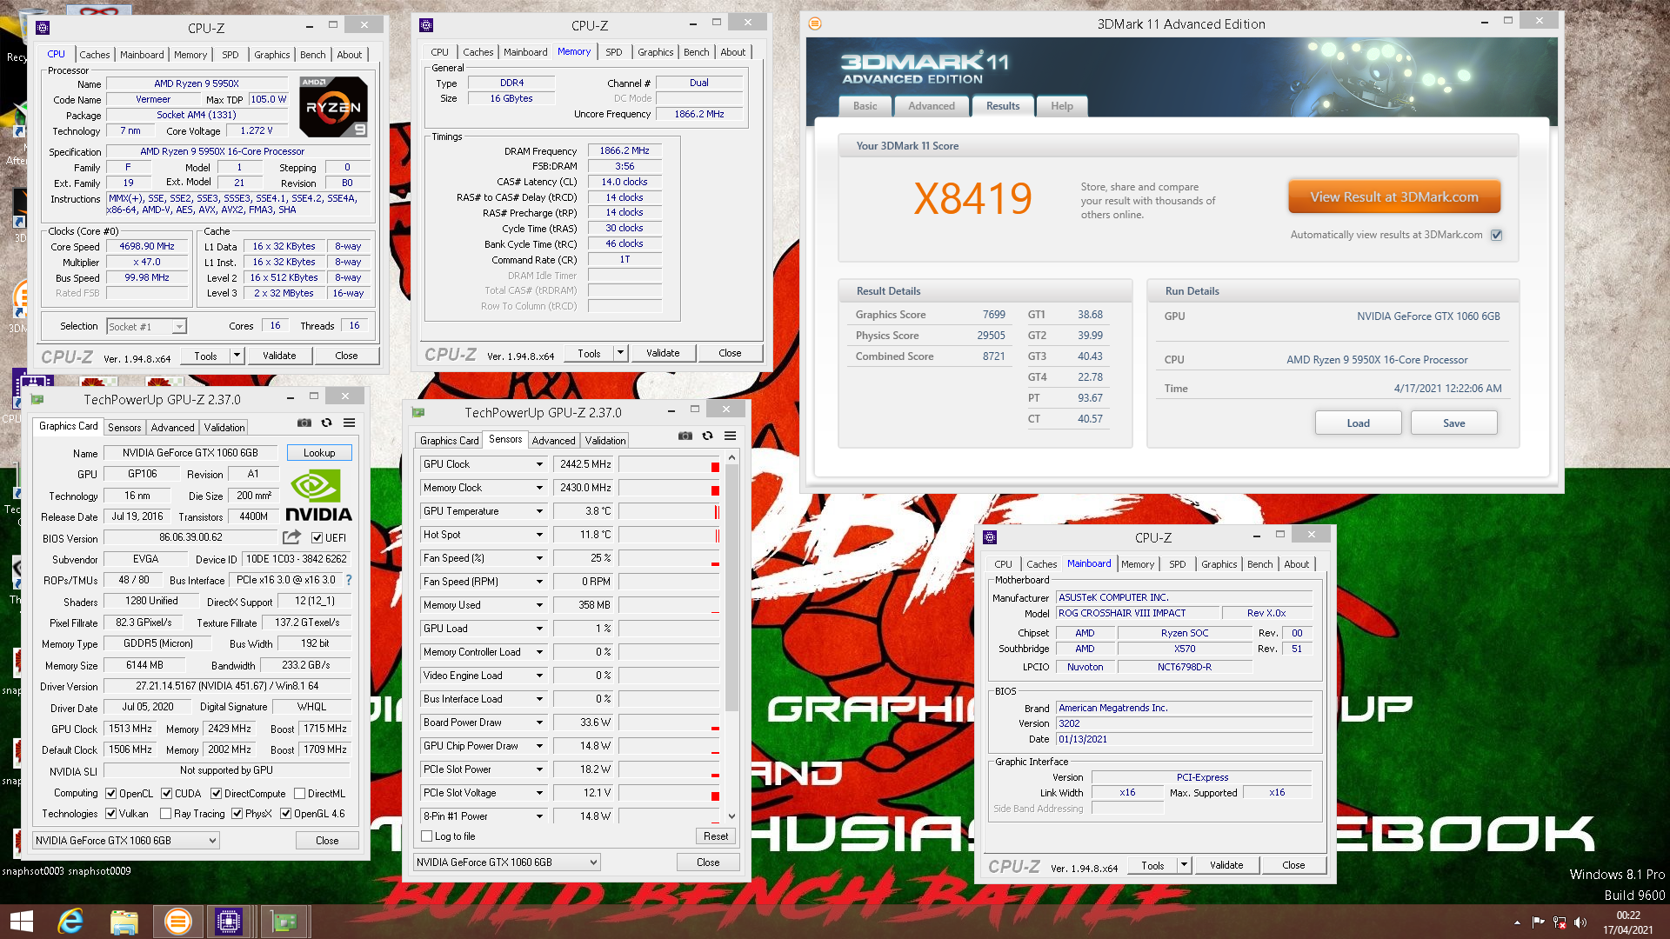Viewport: 1670px width, 939px height.
Task: Enable Log to file in GPU-Z Sensors
Action: [x=427, y=836]
